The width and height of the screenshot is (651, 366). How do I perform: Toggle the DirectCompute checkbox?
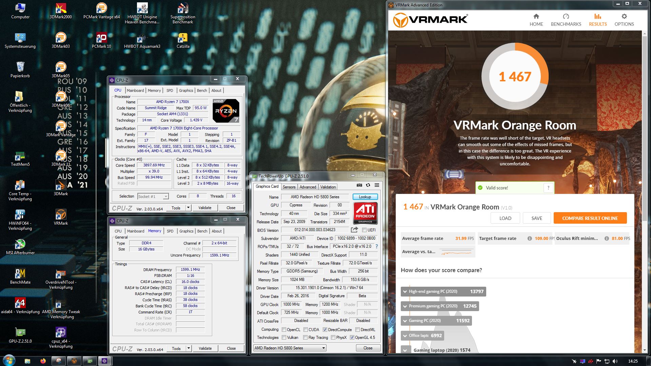point(325,330)
